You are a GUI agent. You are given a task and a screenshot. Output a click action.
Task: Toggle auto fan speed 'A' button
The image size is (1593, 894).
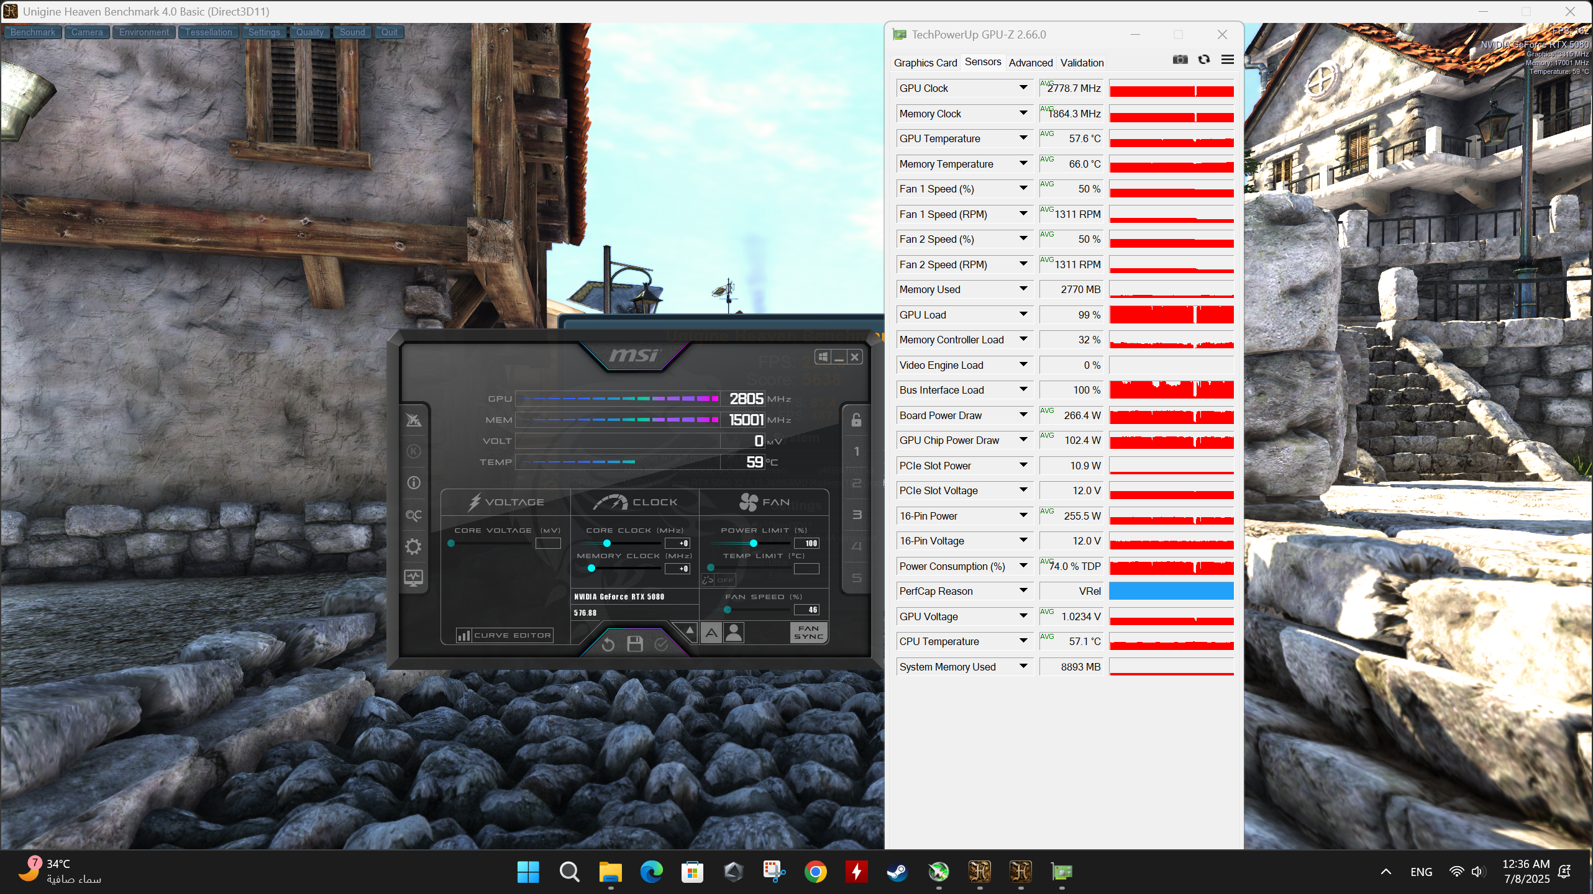click(712, 633)
